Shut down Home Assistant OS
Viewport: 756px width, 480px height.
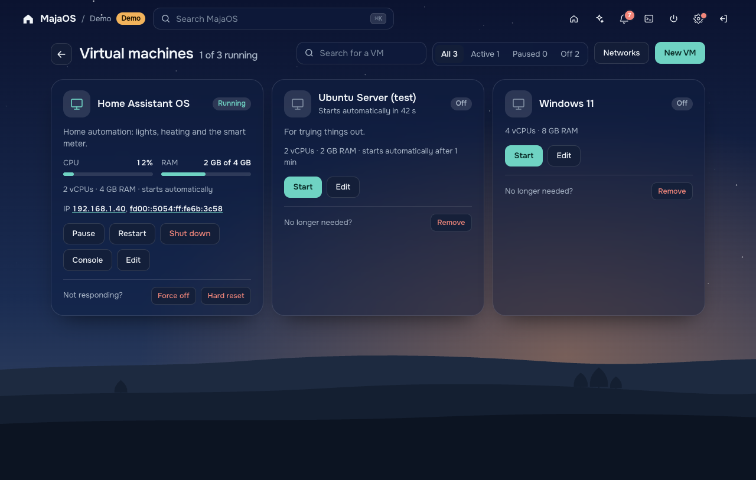[190, 234]
